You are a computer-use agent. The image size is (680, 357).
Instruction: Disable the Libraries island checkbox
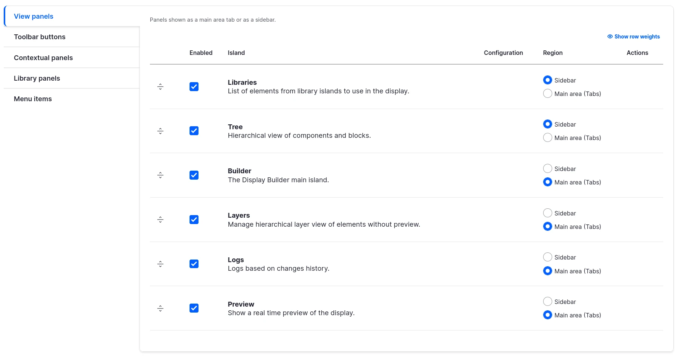coord(194,87)
